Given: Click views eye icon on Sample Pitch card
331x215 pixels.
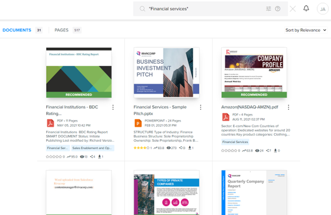Looking at the screenshot, I should pos(169,148).
